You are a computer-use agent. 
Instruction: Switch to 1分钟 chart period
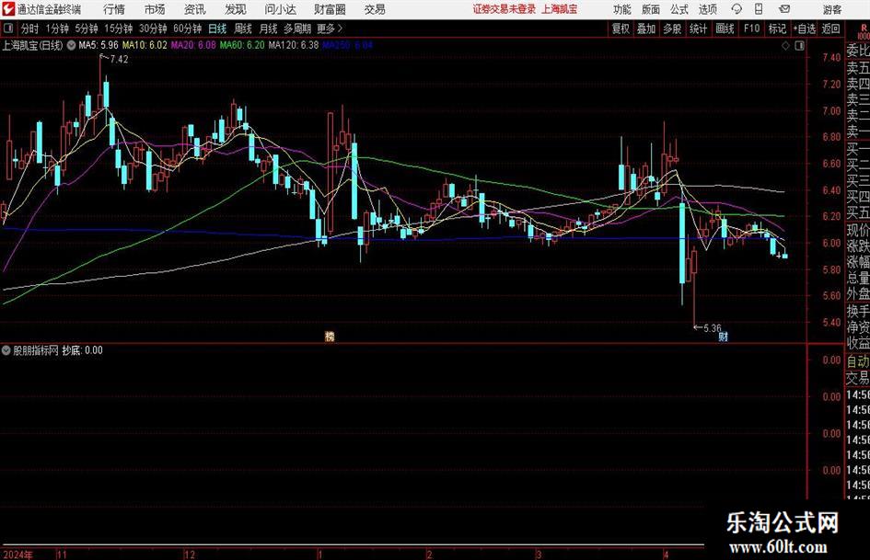click(57, 29)
